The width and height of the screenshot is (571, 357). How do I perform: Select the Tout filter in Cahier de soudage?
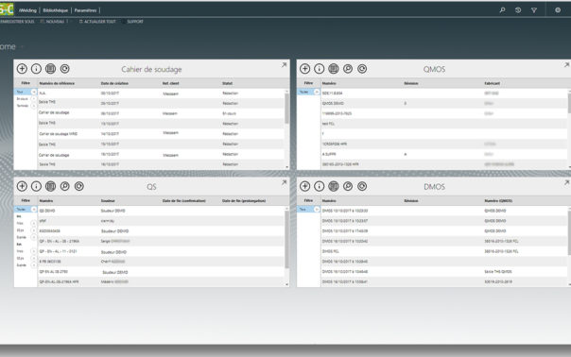coord(26,92)
